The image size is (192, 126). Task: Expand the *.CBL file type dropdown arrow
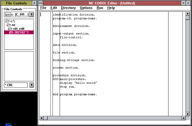click(x=31, y=85)
